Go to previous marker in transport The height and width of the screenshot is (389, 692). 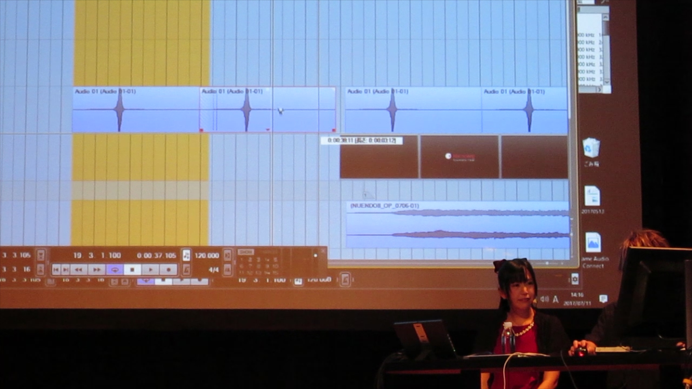(x=56, y=269)
